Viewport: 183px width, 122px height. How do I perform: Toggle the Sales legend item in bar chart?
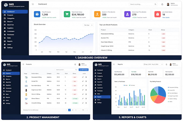126,85
